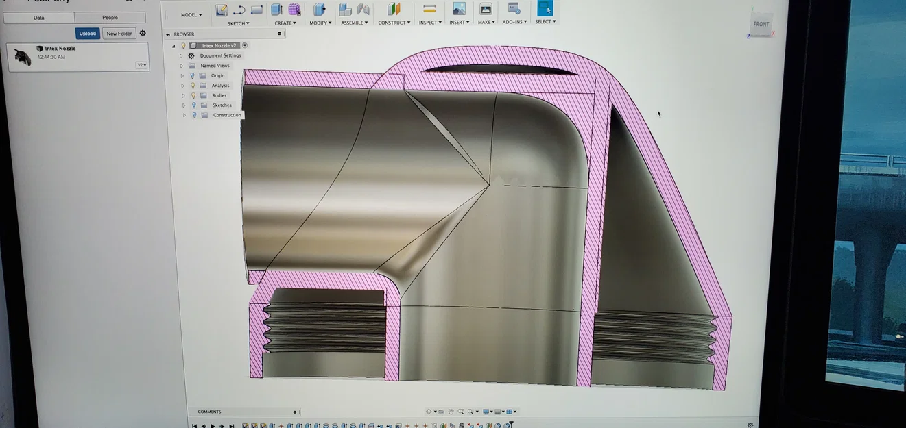The image size is (906, 428).
Task: Toggle Construction folder visibility lightbulb
Action: tap(194, 115)
